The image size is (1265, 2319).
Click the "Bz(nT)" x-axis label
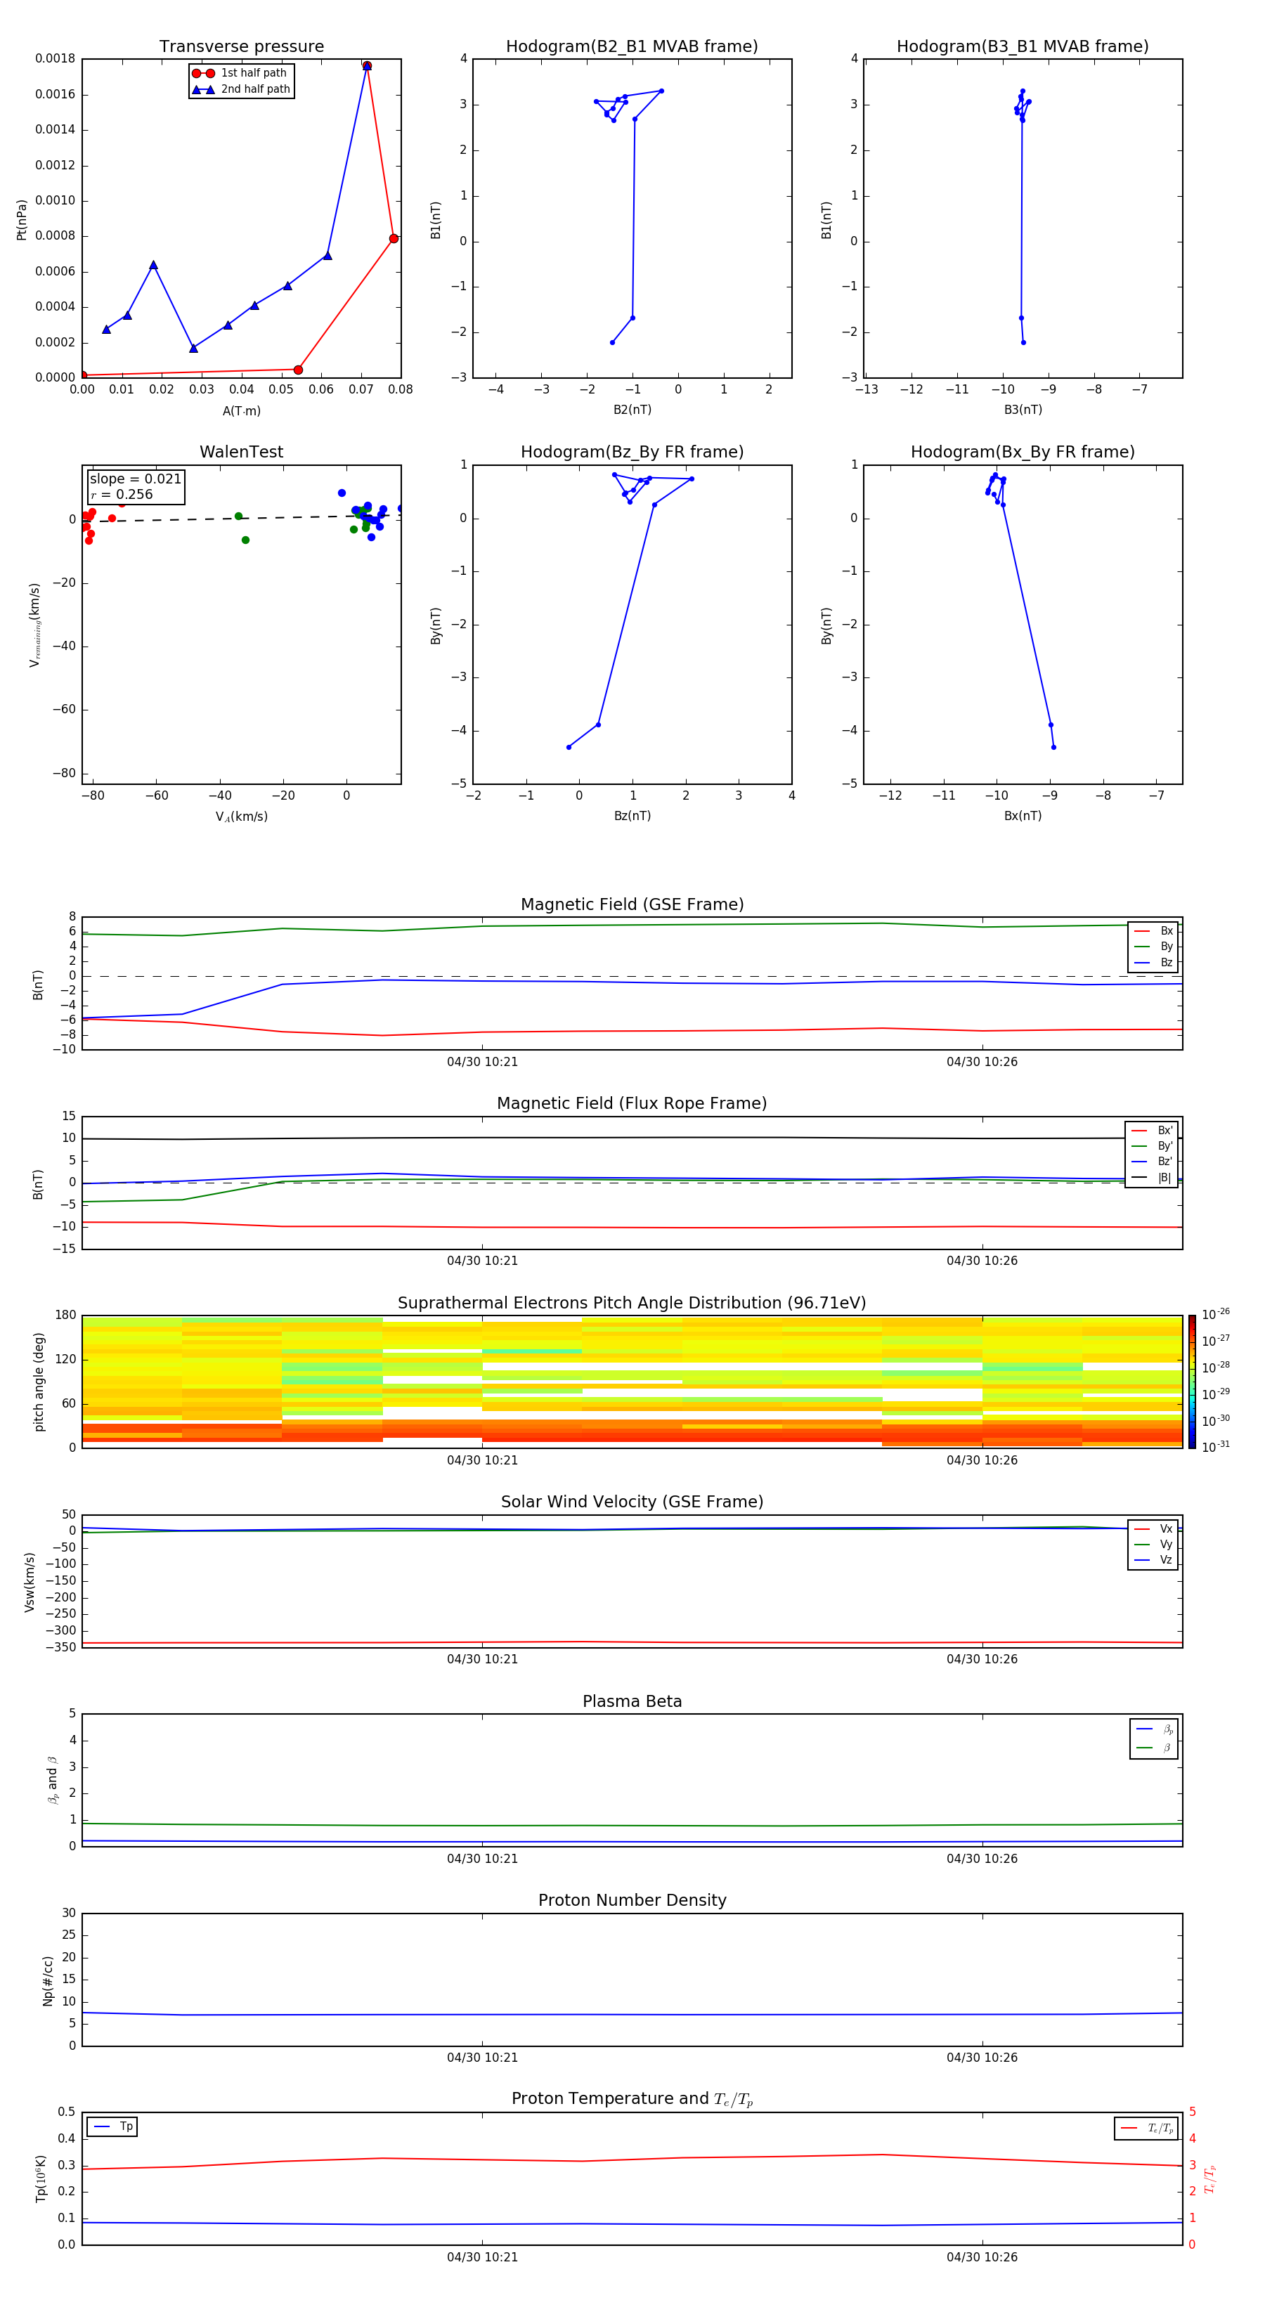pyautogui.click(x=632, y=816)
